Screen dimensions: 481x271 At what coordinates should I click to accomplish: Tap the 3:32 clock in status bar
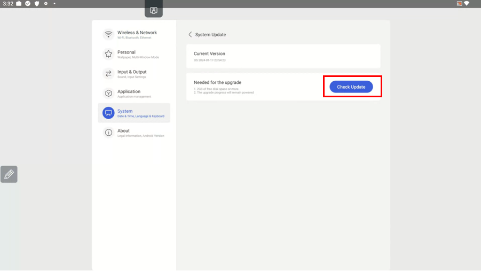(x=8, y=4)
